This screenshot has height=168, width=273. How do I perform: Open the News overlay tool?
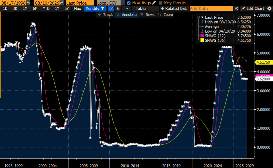click(x=147, y=15)
